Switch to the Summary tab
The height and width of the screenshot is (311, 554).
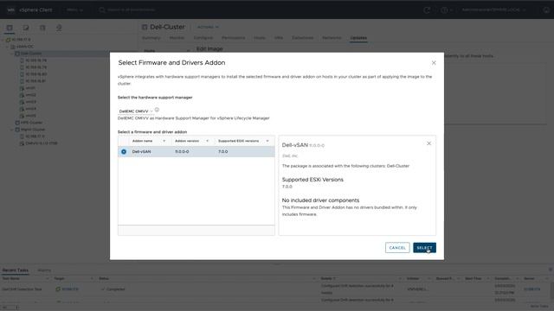pyautogui.click(x=151, y=38)
